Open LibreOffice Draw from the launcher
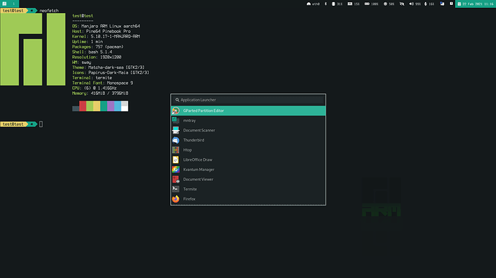The height and width of the screenshot is (278, 496). click(x=248, y=159)
